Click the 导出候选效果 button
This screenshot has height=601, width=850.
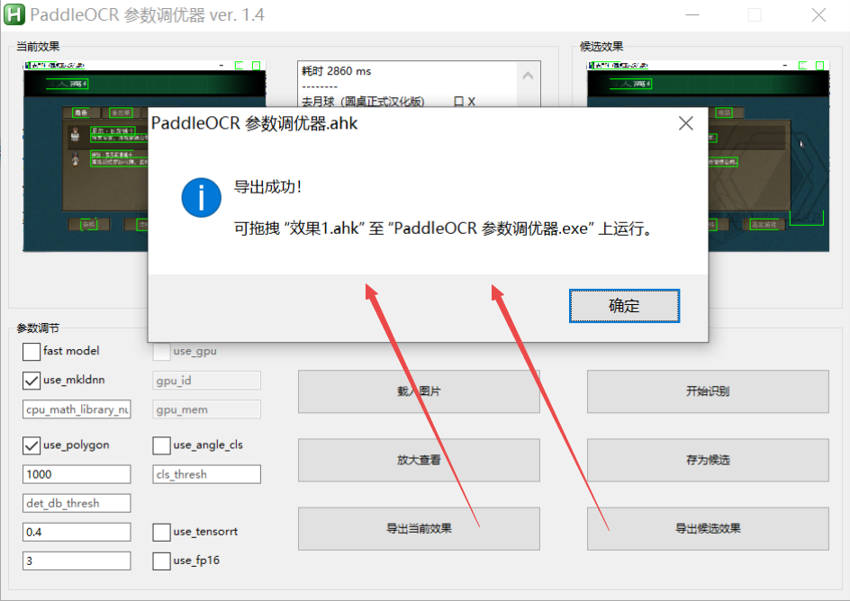tap(708, 529)
